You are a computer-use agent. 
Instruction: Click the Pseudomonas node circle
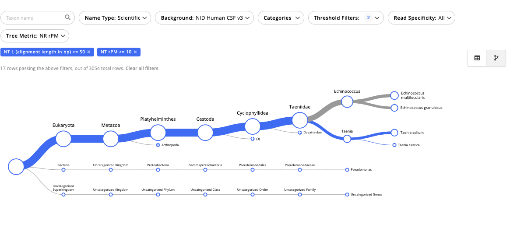point(347,170)
